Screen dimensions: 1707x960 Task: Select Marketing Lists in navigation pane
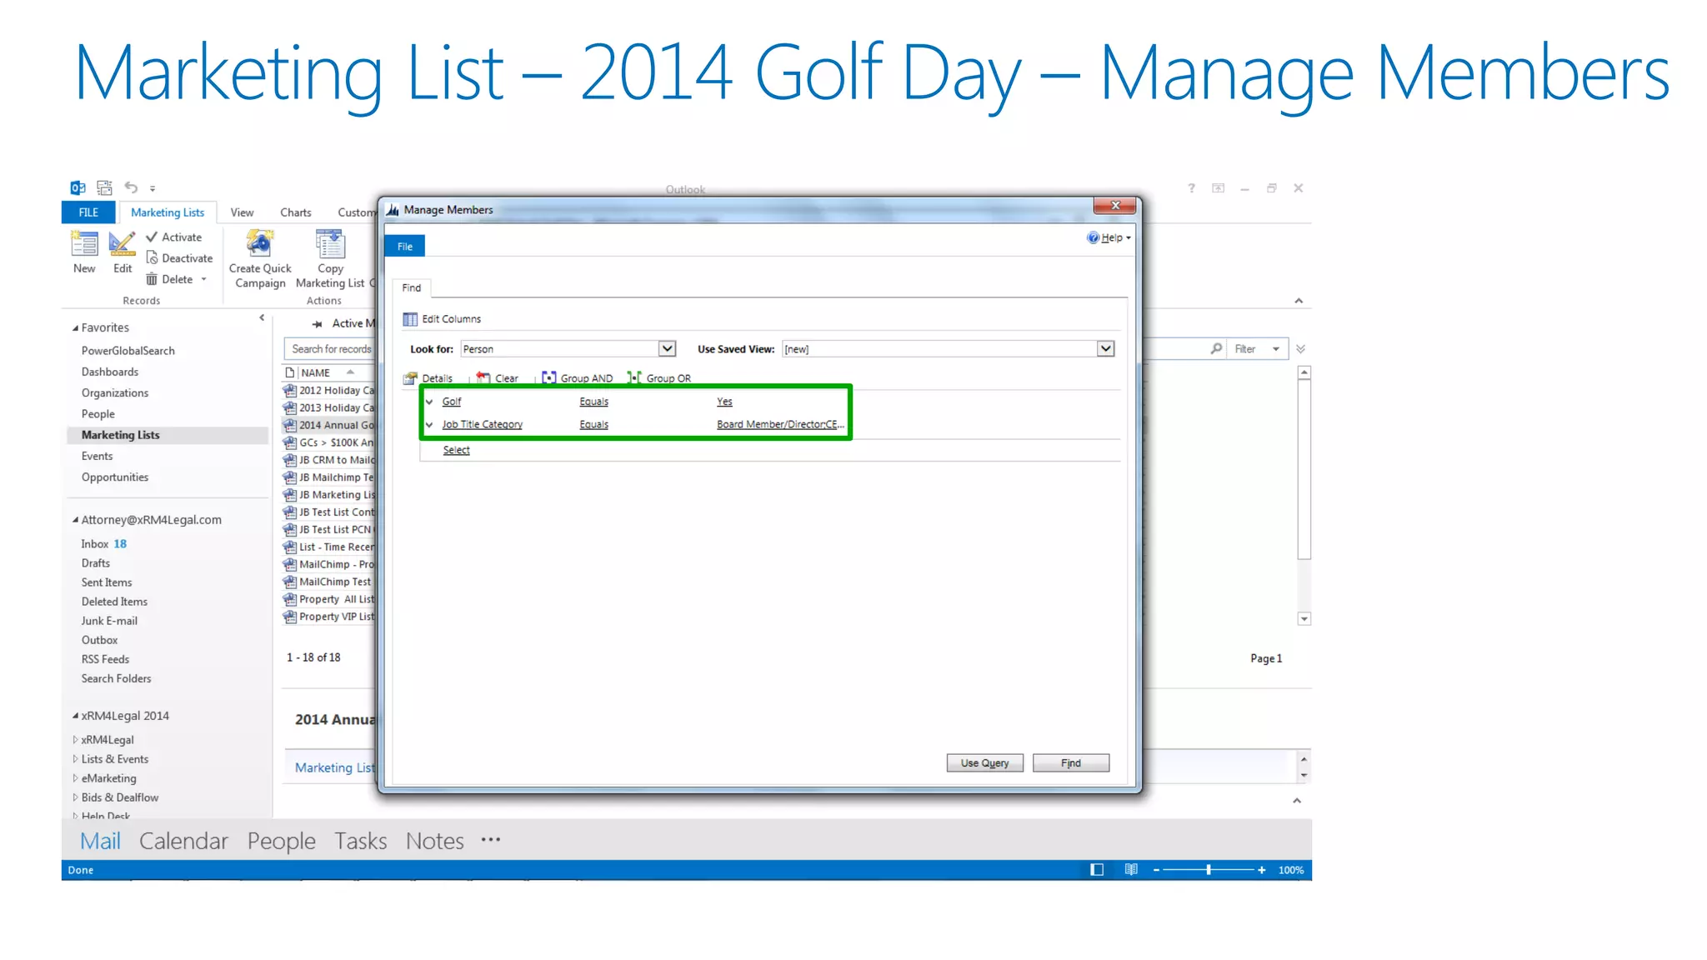(x=167, y=435)
